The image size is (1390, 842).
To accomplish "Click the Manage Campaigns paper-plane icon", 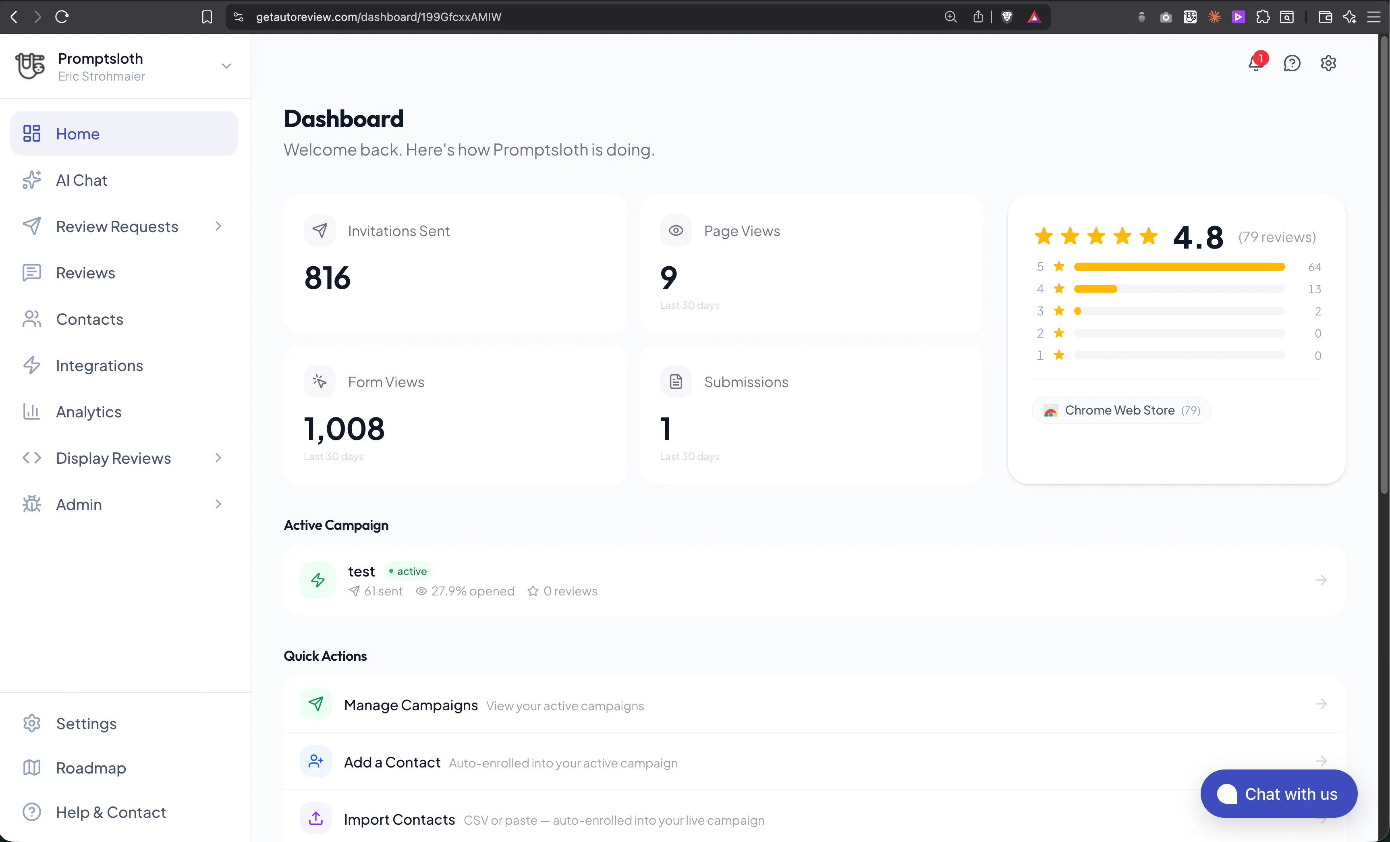I will pos(316,704).
